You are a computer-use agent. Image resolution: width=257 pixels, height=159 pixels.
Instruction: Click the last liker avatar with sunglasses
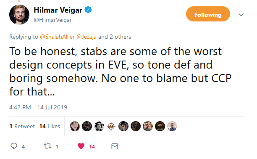[x=172, y=126]
